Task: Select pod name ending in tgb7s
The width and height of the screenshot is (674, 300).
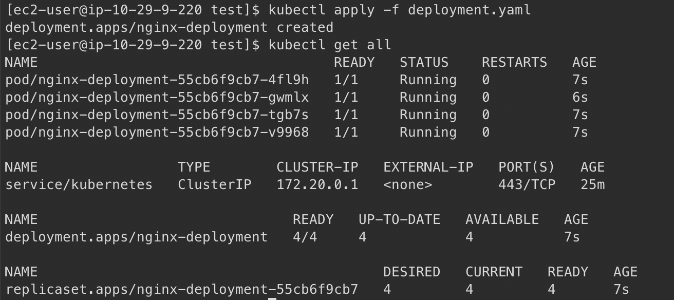Action: (157, 115)
